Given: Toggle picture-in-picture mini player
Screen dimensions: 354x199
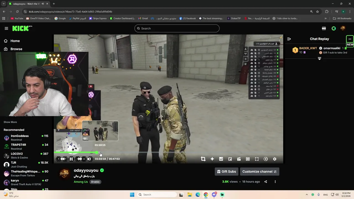Looking at the screenshot, I should click(230, 159).
